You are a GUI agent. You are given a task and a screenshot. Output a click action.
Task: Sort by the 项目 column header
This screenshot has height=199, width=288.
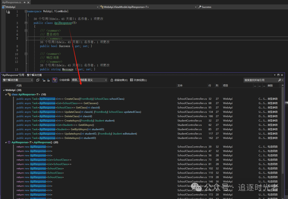[x=226, y=85]
